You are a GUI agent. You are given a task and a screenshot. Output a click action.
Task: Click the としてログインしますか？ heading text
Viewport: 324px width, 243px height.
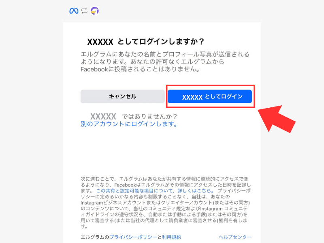click(161, 42)
